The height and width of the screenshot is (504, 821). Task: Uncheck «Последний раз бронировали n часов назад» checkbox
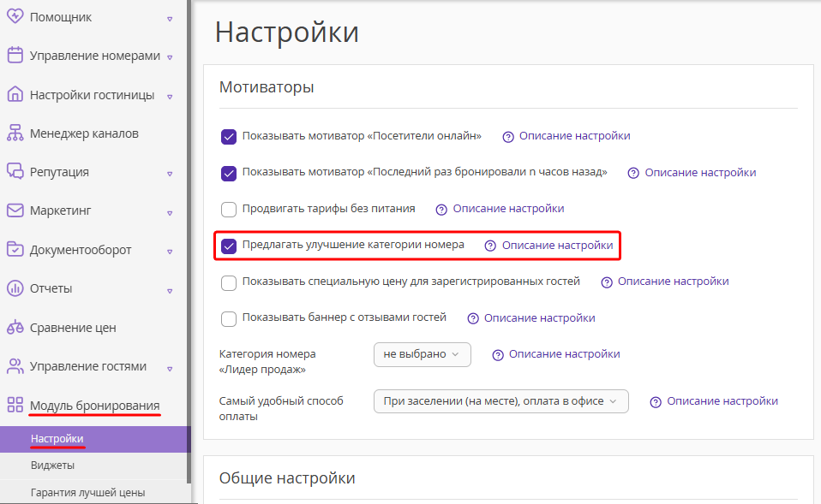(229, 173)
